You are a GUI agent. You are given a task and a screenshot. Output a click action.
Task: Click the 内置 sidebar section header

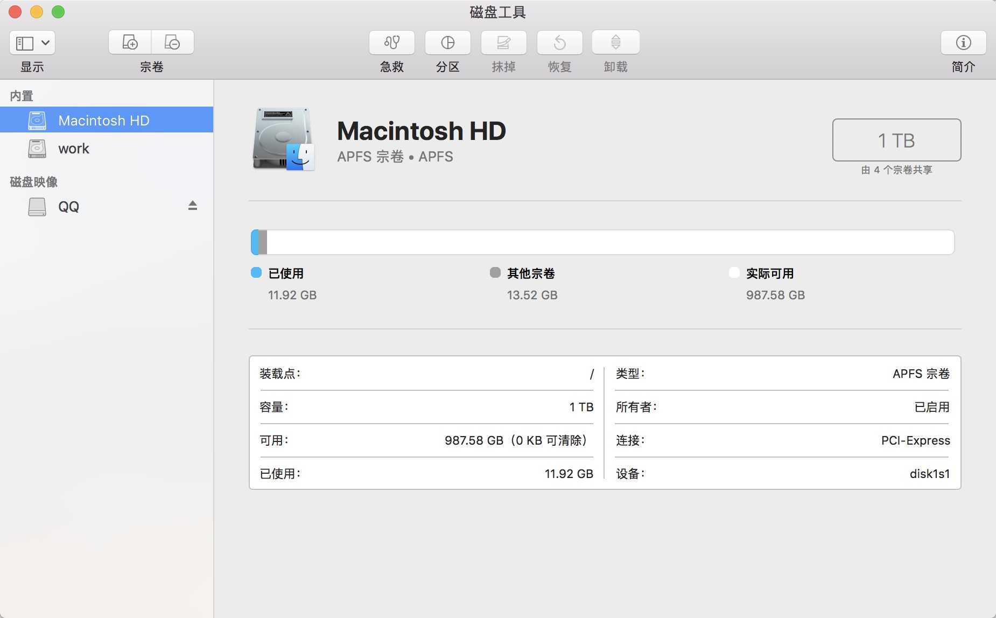(22, 96)
